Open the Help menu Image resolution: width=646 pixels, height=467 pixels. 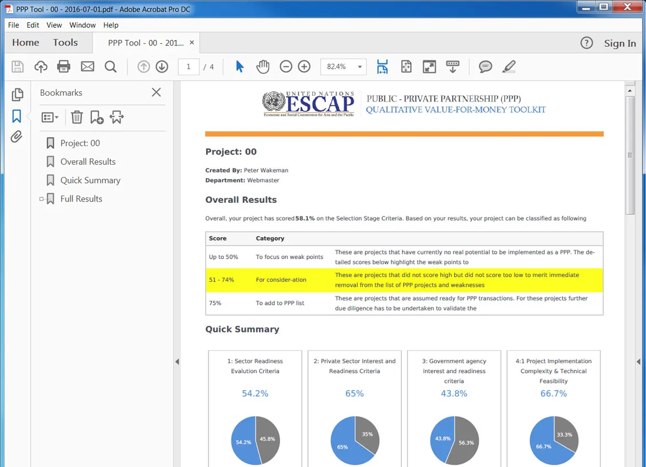click(111, 25)
